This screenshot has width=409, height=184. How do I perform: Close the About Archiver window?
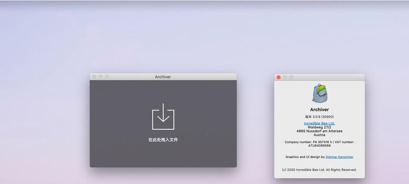(x=279, y=77)
